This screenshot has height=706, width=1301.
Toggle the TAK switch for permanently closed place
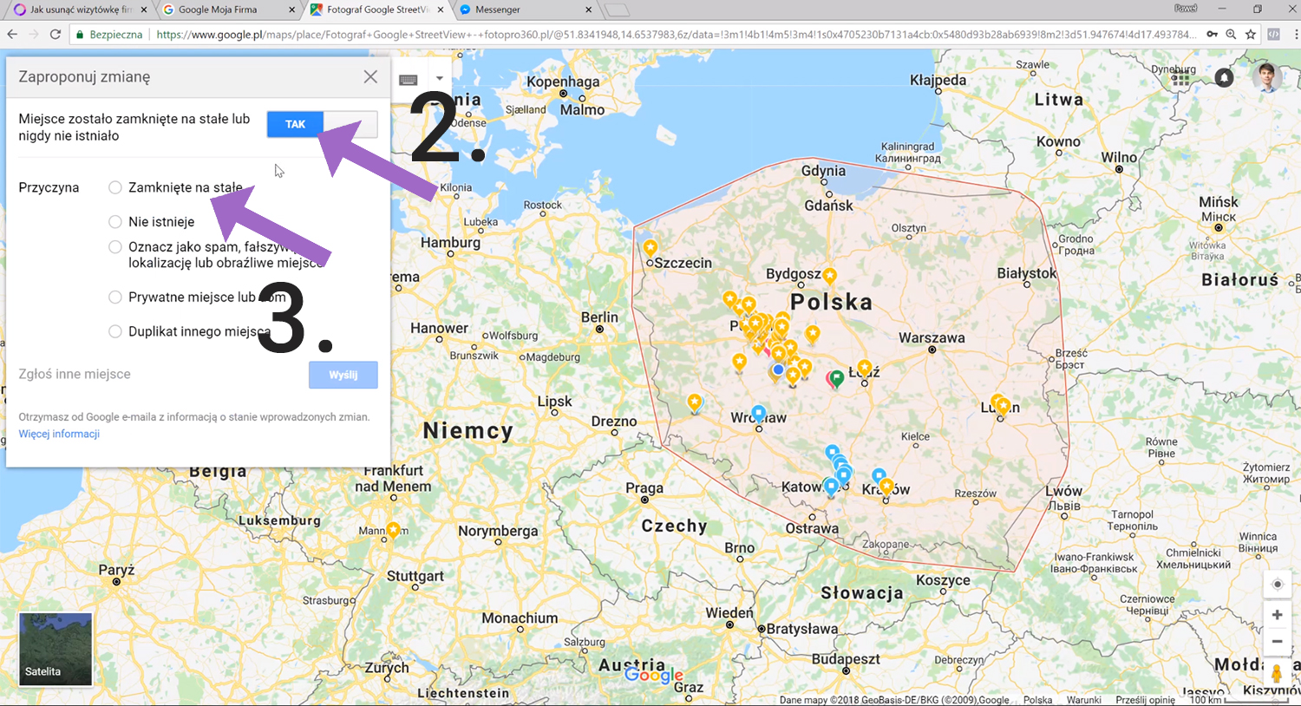322,124
